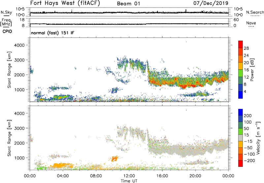Pick the bright blue bottom Power colorbar segment

pyautogui.click(x=241, y=95)
